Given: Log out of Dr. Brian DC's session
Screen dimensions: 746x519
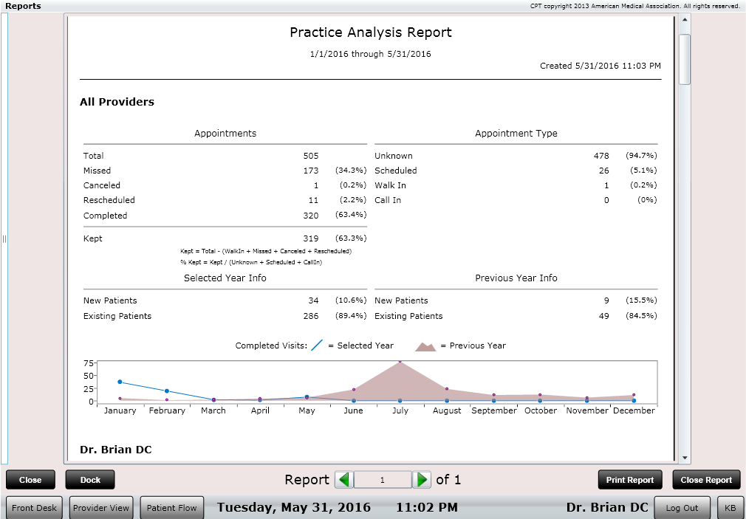Looking at the screenshot, I should coord(682,507).
